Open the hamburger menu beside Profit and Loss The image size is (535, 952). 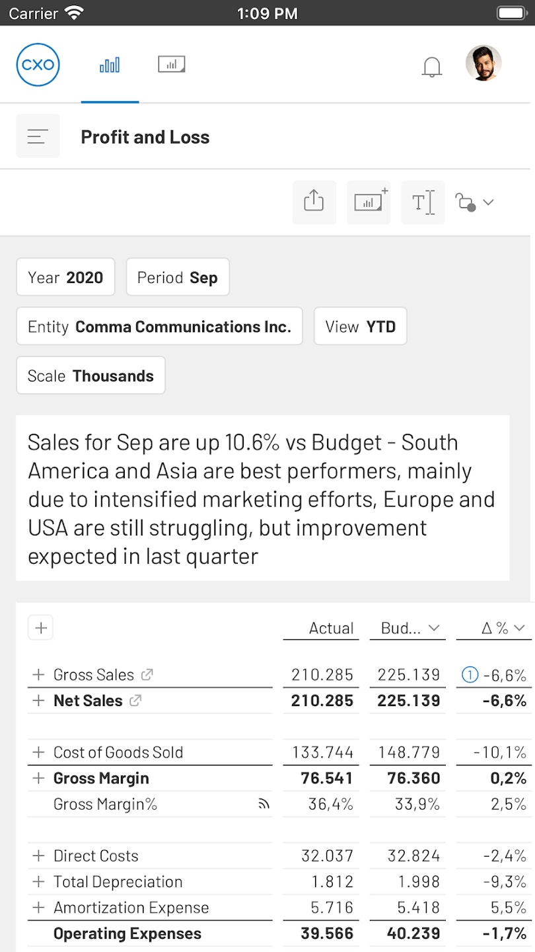coord(38,136)
